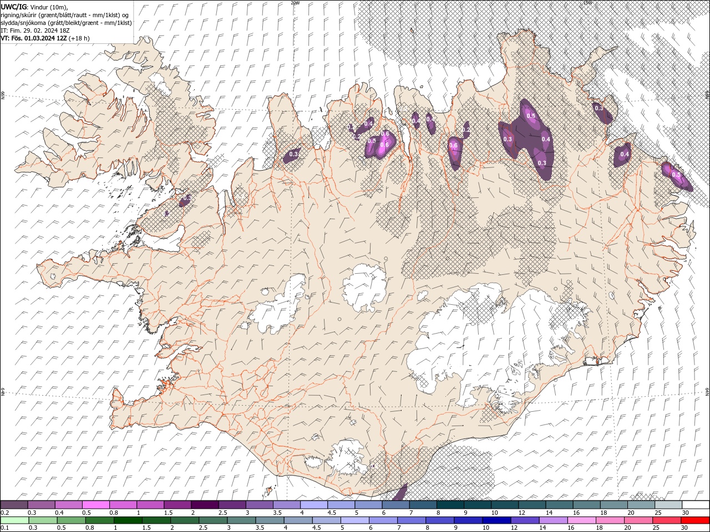Viewport: 710px width, 532px height.
Task: Click the lower legend swatch starting at 20
Action: (x=637, y=520)
